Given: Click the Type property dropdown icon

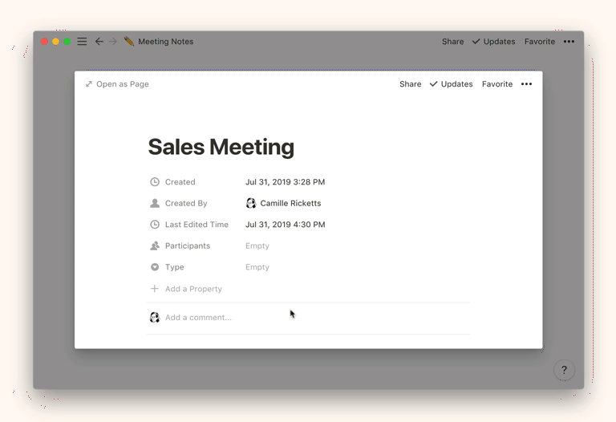Looking at the screenshot, I should (155, 267).
